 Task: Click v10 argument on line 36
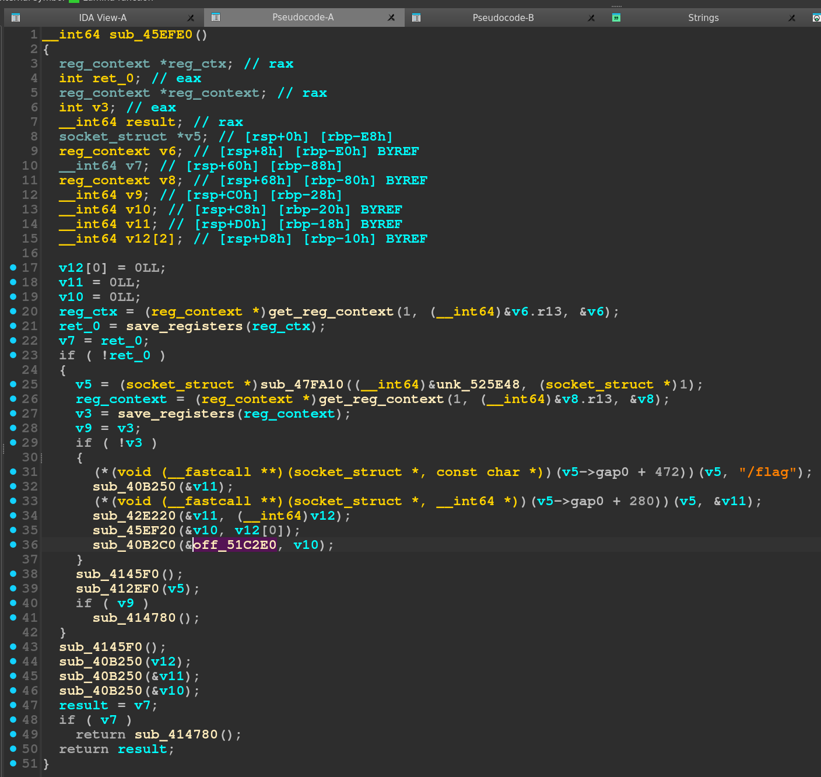click(306, 545)
